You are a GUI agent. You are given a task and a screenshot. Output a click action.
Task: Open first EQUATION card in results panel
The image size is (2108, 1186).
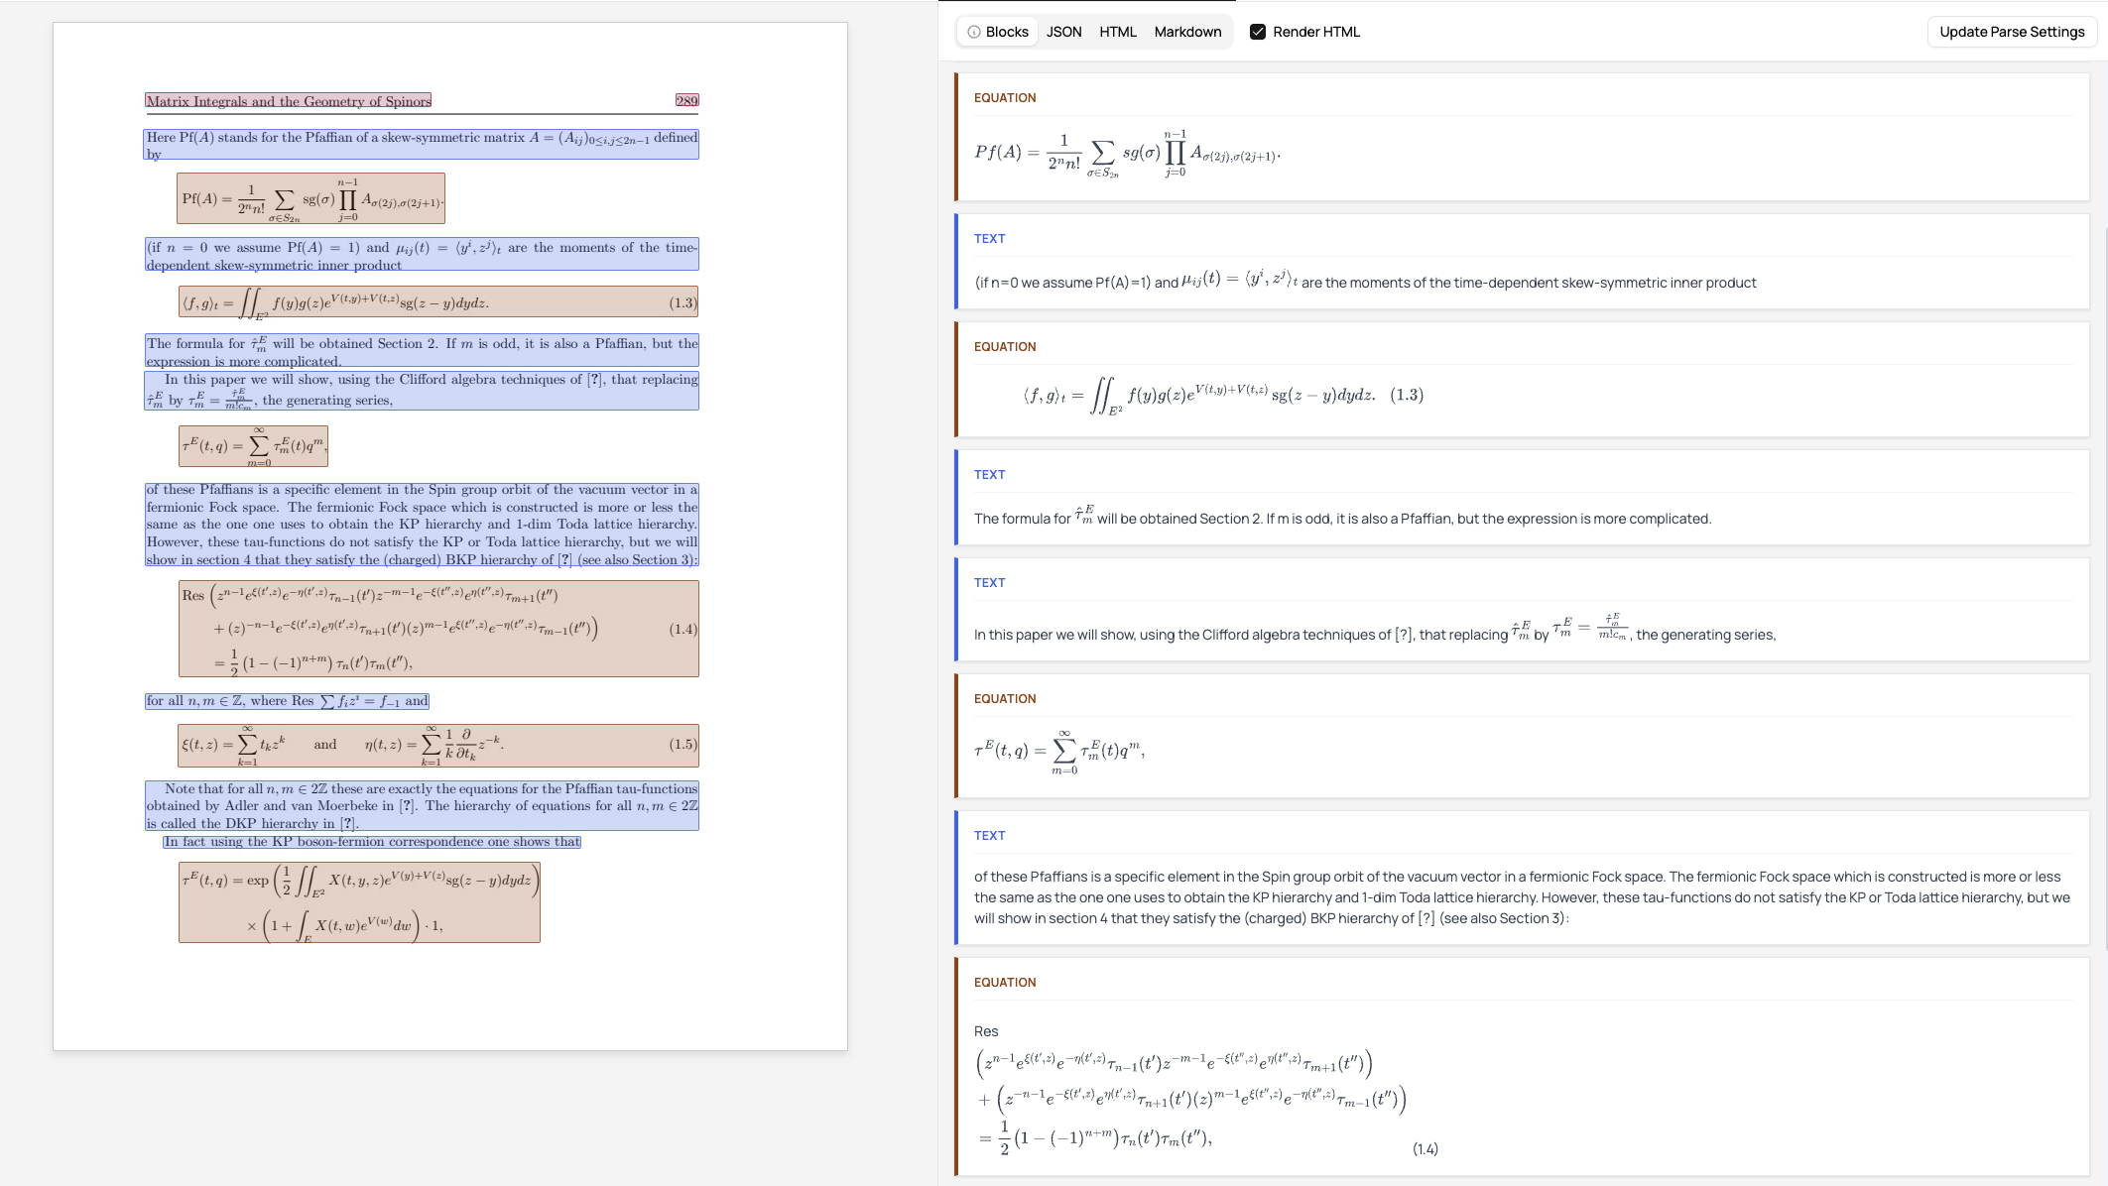point(1522,137)
